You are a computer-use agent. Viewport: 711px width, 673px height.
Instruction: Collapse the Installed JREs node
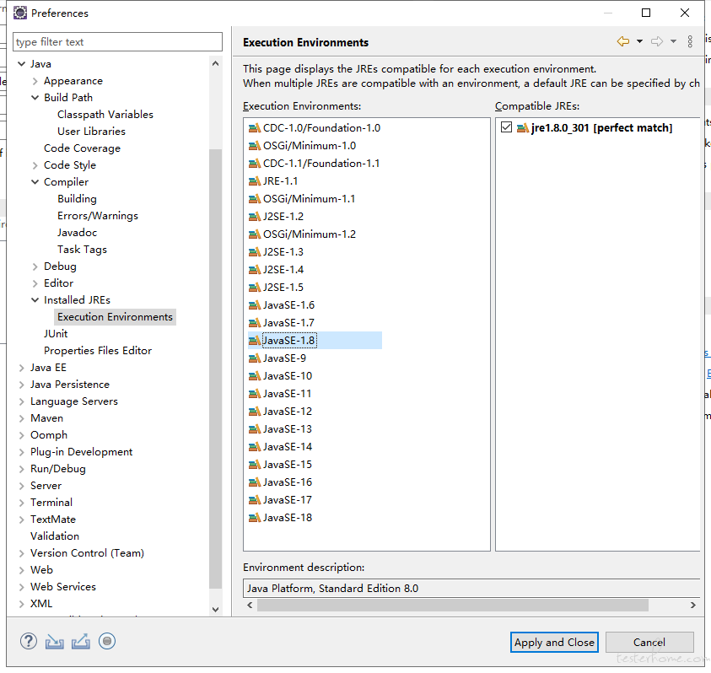click(35, 299)
